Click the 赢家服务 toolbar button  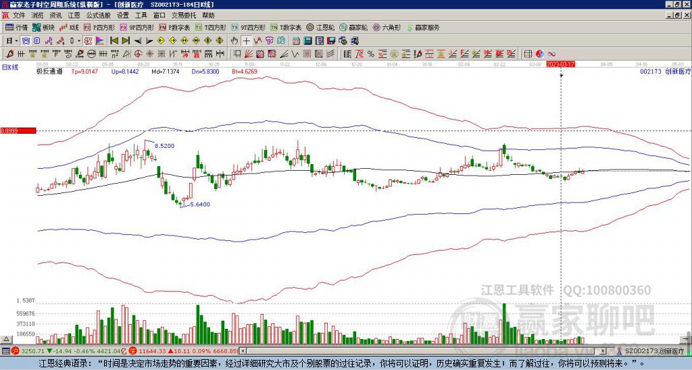(423, 27)
